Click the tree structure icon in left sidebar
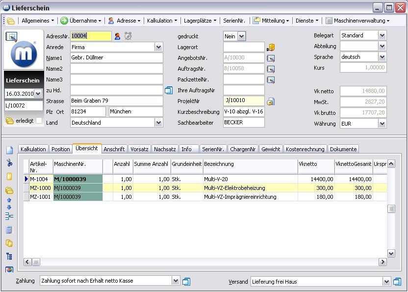Image resolution: width=408 pixels, height=292 pixels. tap(9, 256)
